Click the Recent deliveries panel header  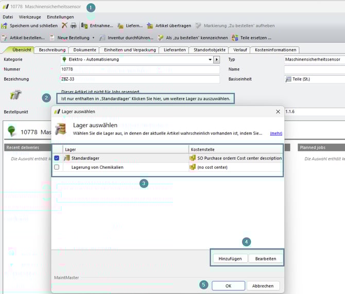(x=27, y=147)
